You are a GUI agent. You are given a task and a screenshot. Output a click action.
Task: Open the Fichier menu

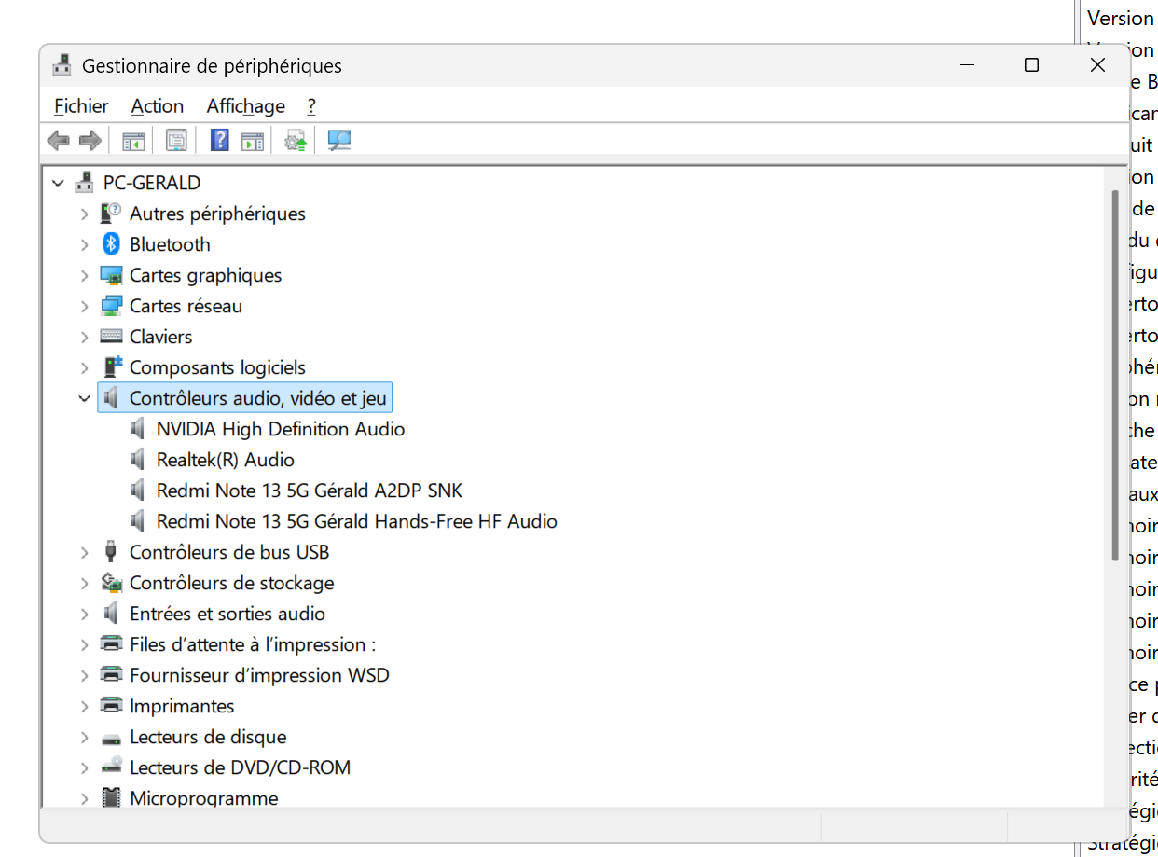pos(81,106)
